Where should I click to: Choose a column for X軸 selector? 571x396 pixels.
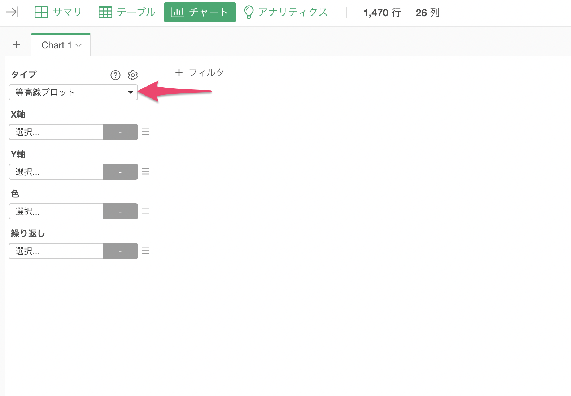click(x=56, y=132)
